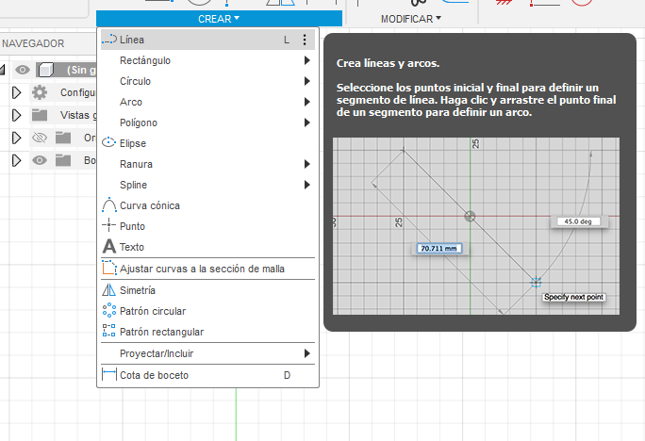Click the Línea tooltip preview image
645x441 pixels.
click(476, 226)
